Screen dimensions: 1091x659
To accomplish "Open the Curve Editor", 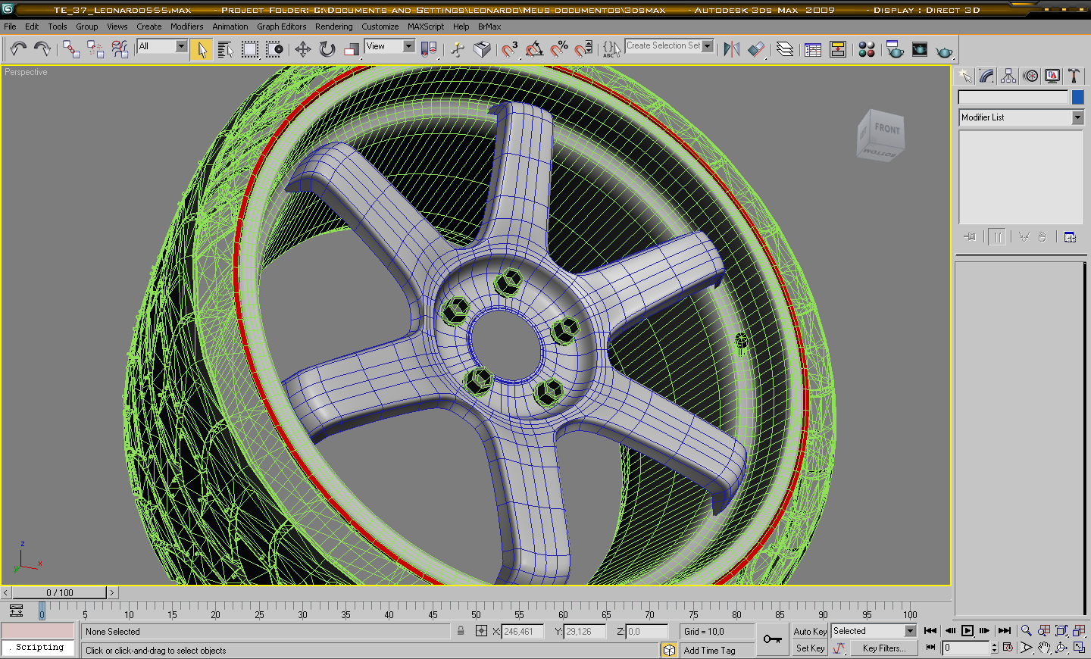I will [x=813, y=50].
